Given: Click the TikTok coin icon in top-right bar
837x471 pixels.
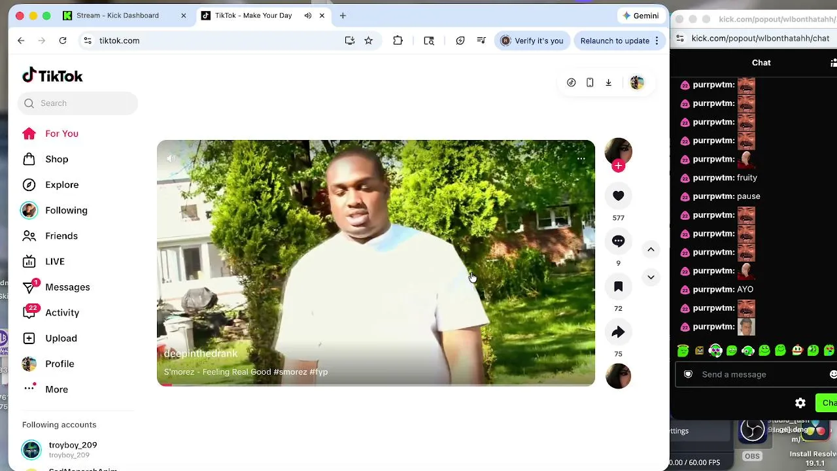Looking at the screenshot, I should [x=572, y=82].
